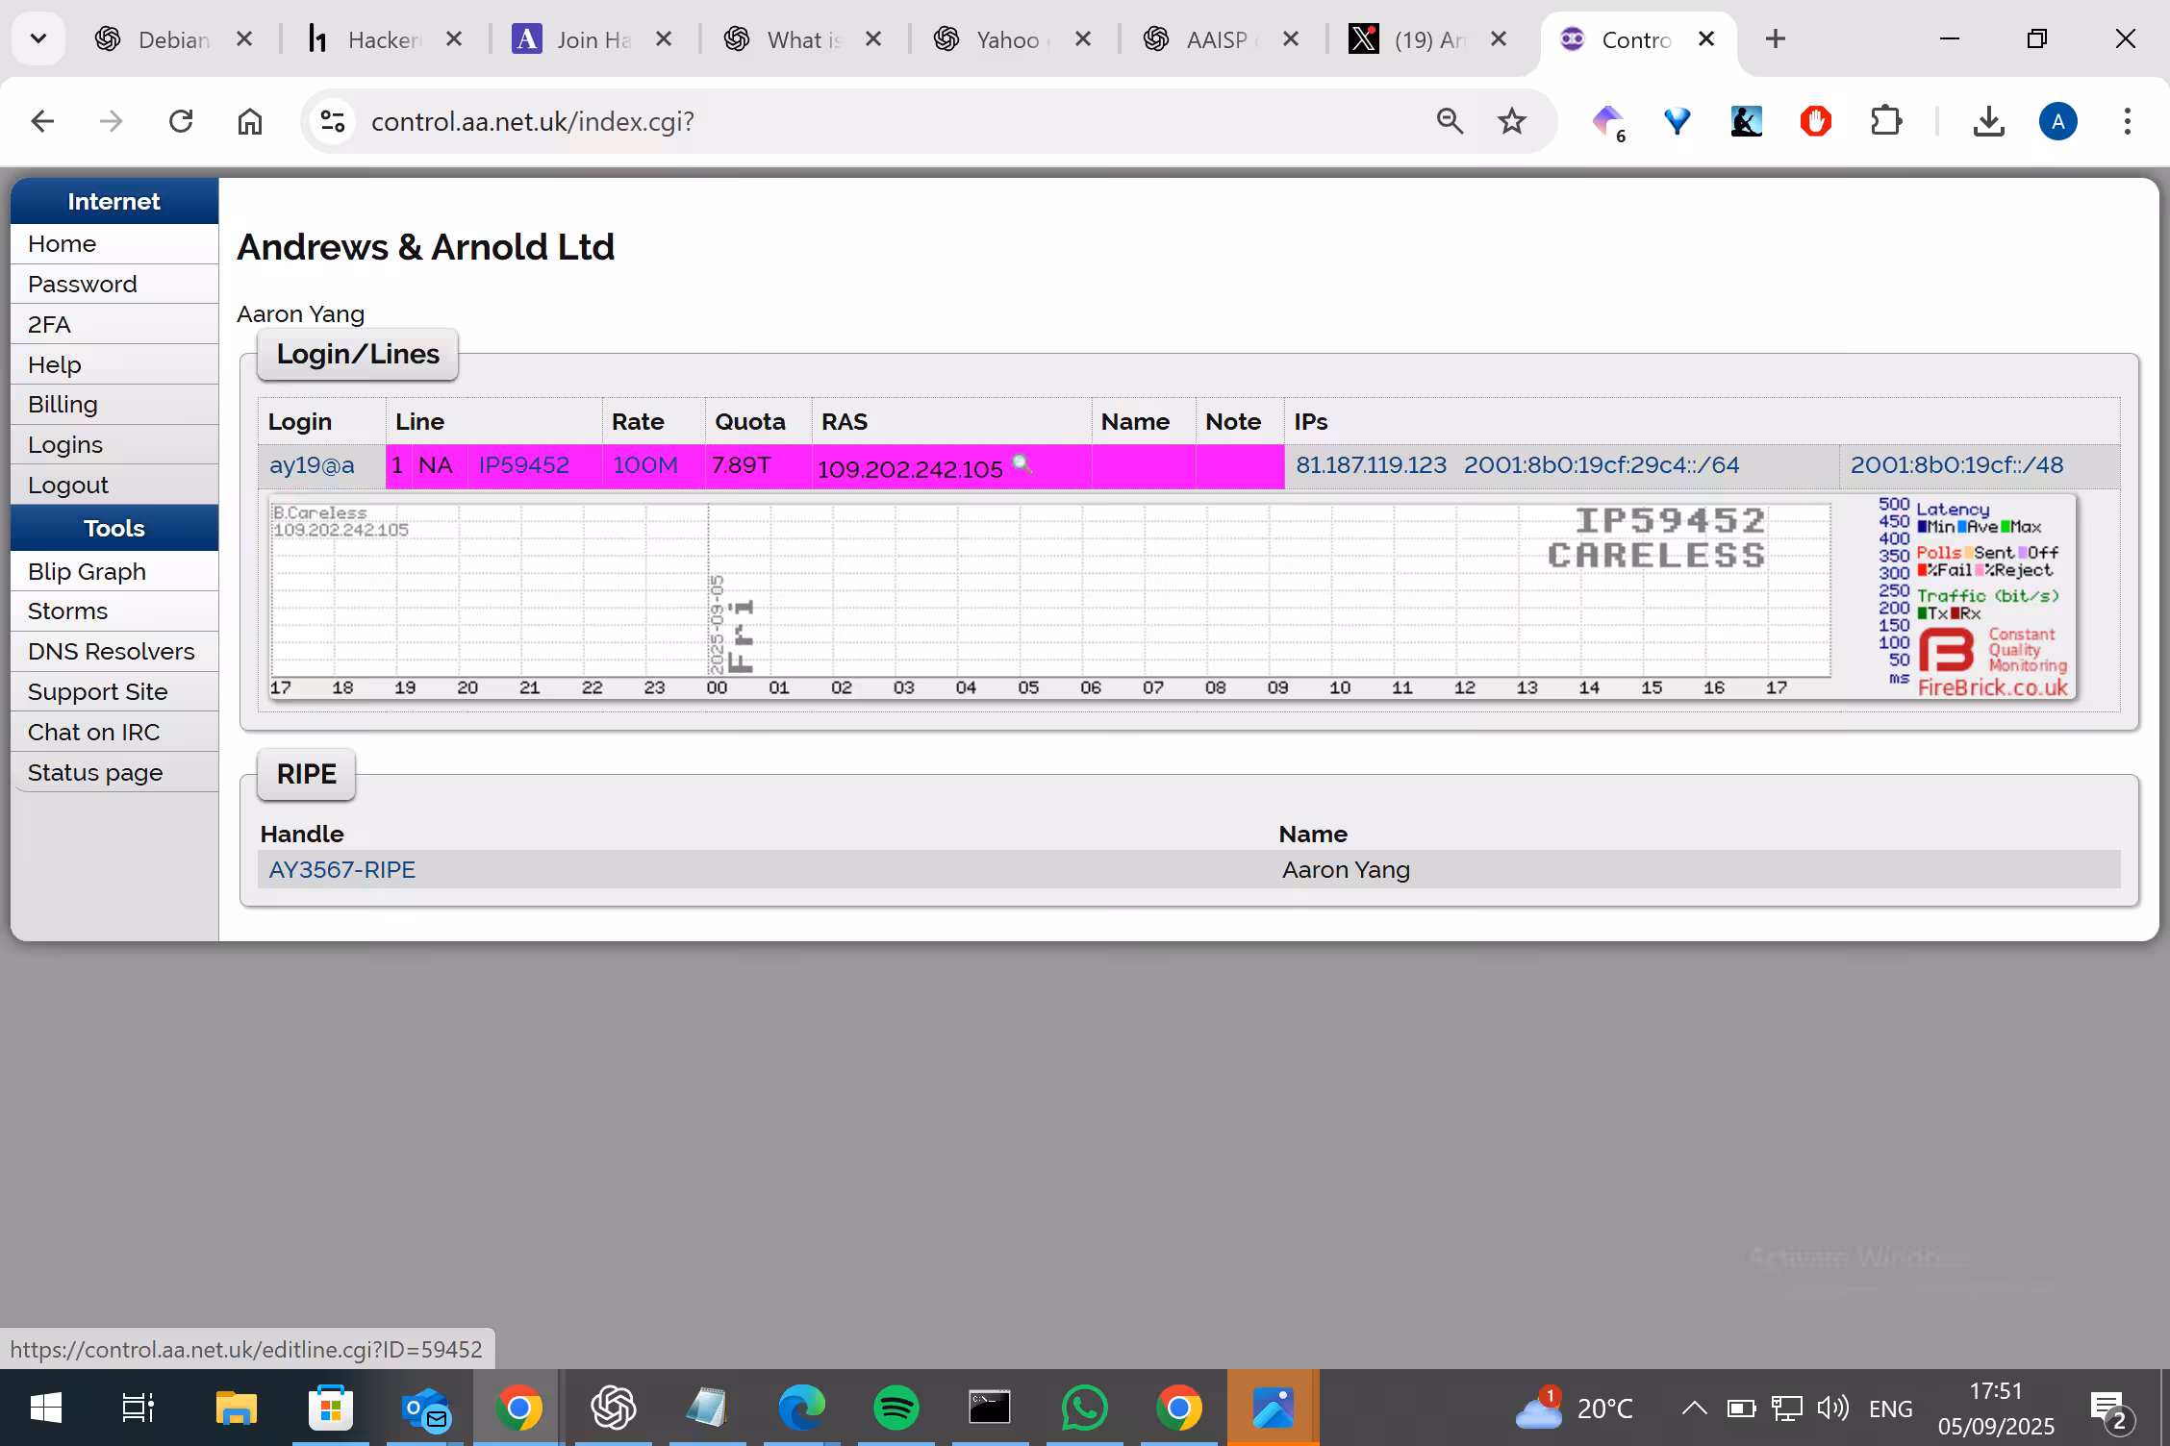Open the AY3567-RIPE handle link
2170x1446 pixels.
pos(342,870)
